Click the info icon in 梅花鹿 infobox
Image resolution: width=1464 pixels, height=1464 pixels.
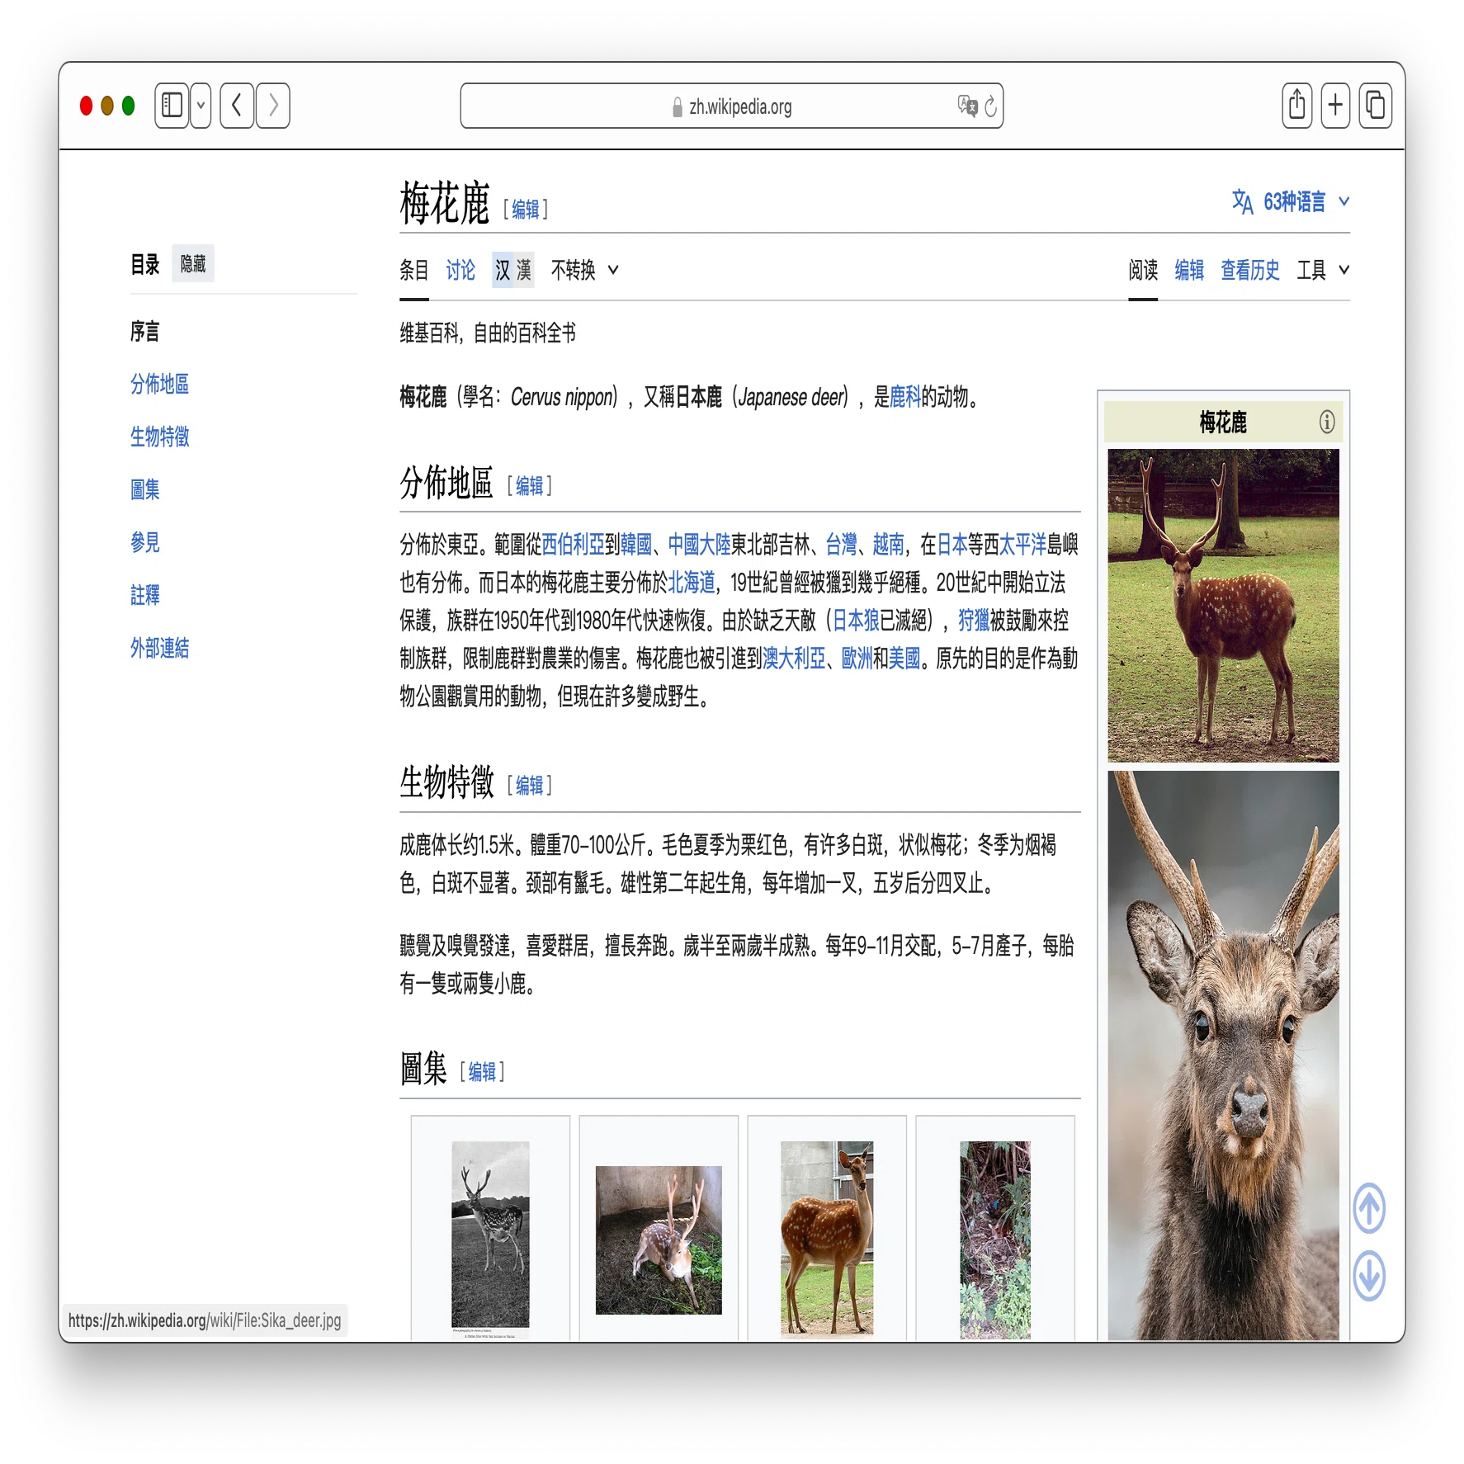(1326, 422)
